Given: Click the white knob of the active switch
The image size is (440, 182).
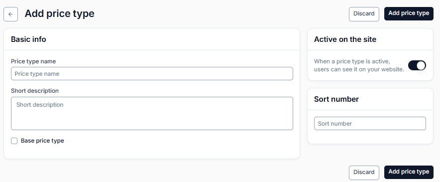Looking at the screenshot, I should tap(421, 65).
